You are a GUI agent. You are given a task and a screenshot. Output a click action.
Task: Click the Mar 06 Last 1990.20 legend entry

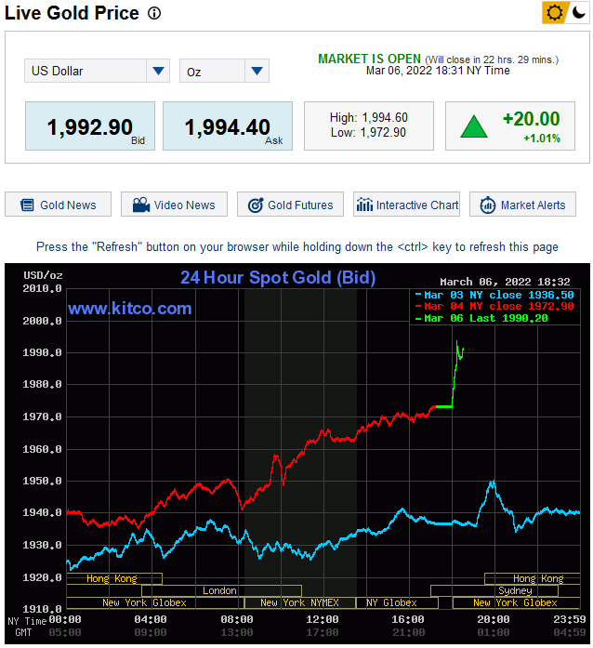481,318
